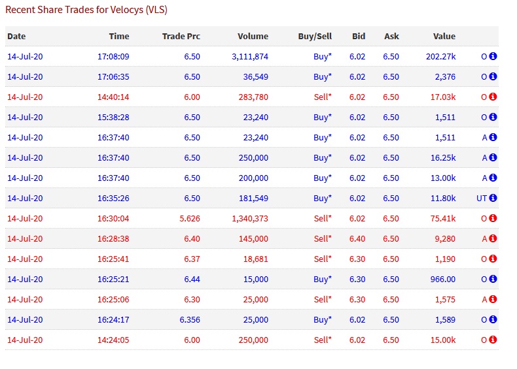The image size is (517, 369).
Task: Show info for 16:25:21 buy trade
Action: click(493, 279)
